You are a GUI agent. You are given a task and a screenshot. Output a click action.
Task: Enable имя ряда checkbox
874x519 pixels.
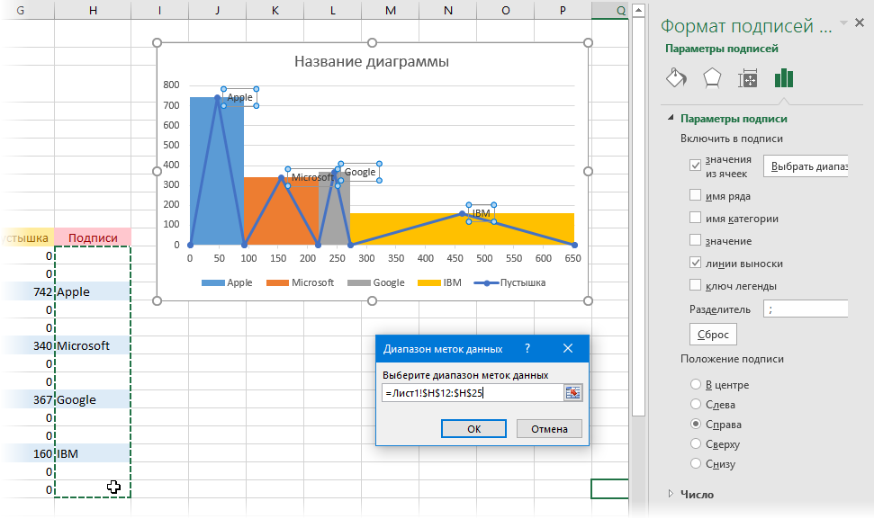click(x=695, y=195)
